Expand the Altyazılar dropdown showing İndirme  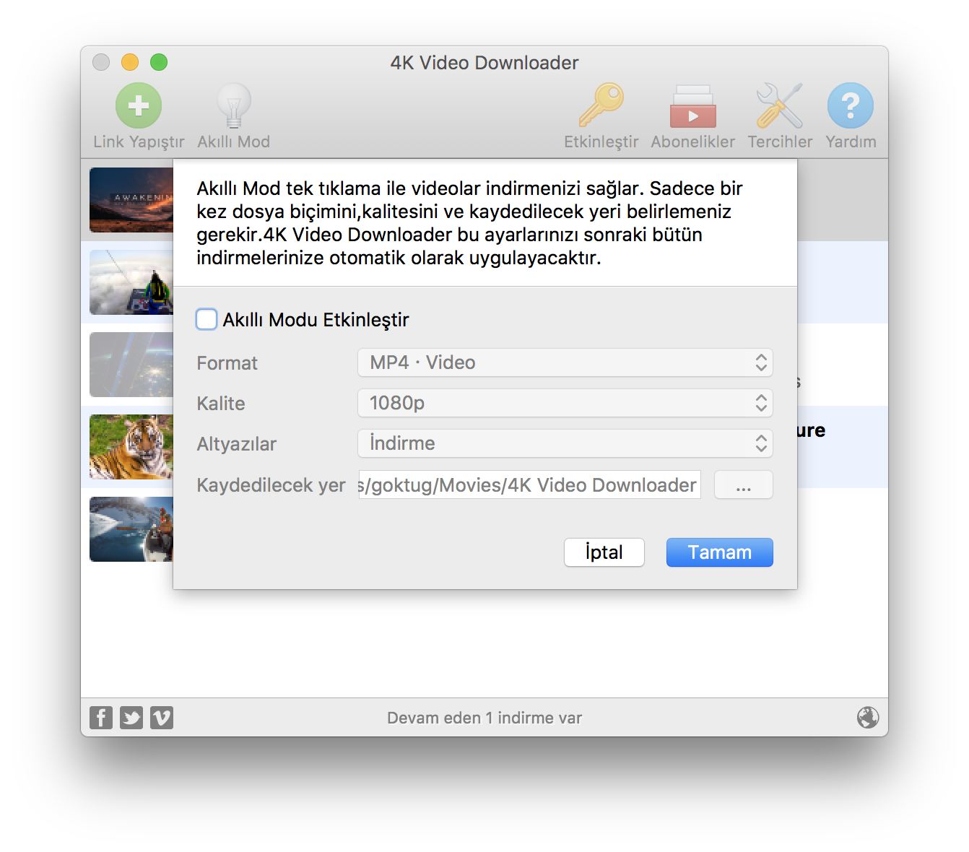[565, 443]
